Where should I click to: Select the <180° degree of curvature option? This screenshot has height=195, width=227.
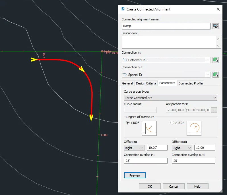(127, 123)
